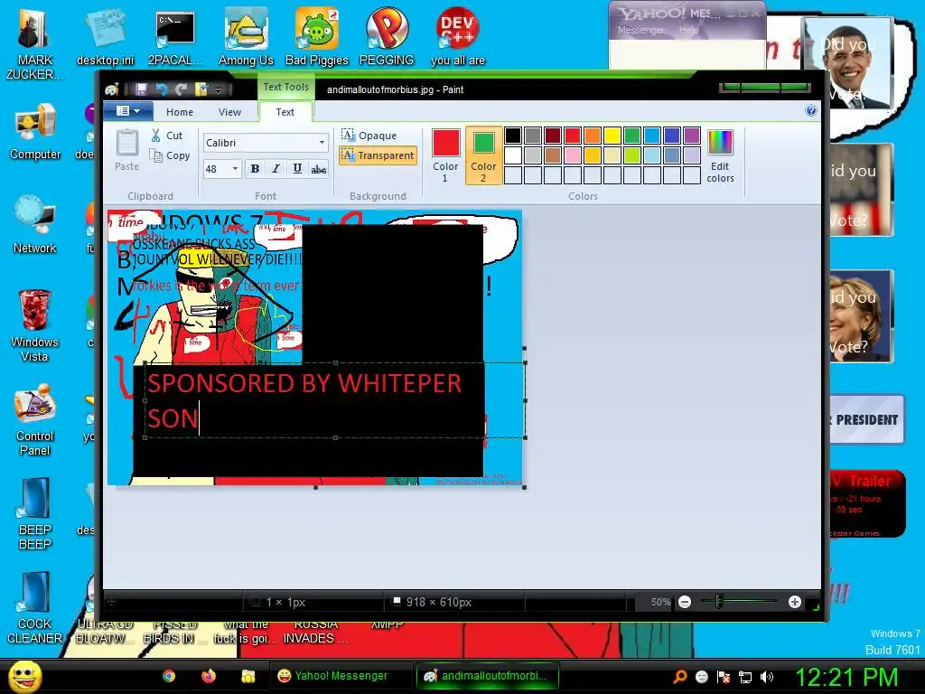Select the Among Us desktop shortcut

(x=246, y=38)
